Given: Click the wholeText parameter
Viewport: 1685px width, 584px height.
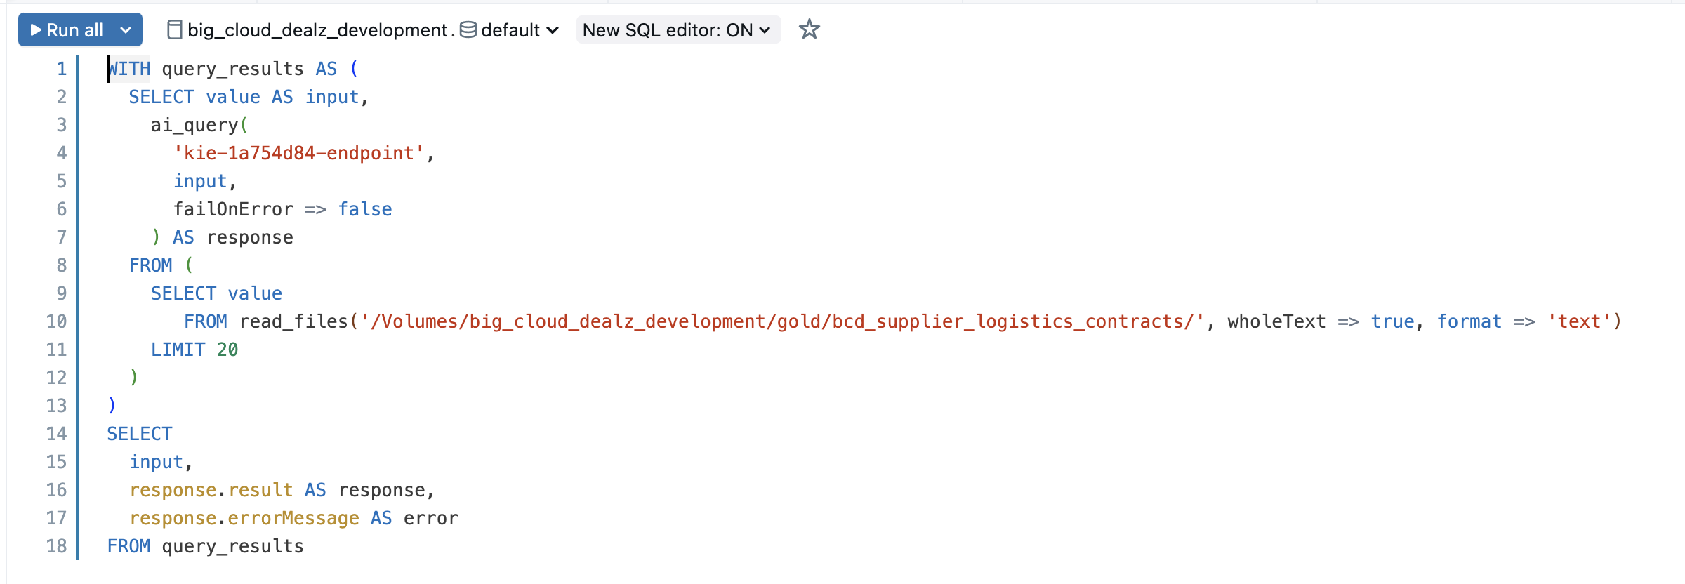Looking at the screenshot, I should (1276, 321).
